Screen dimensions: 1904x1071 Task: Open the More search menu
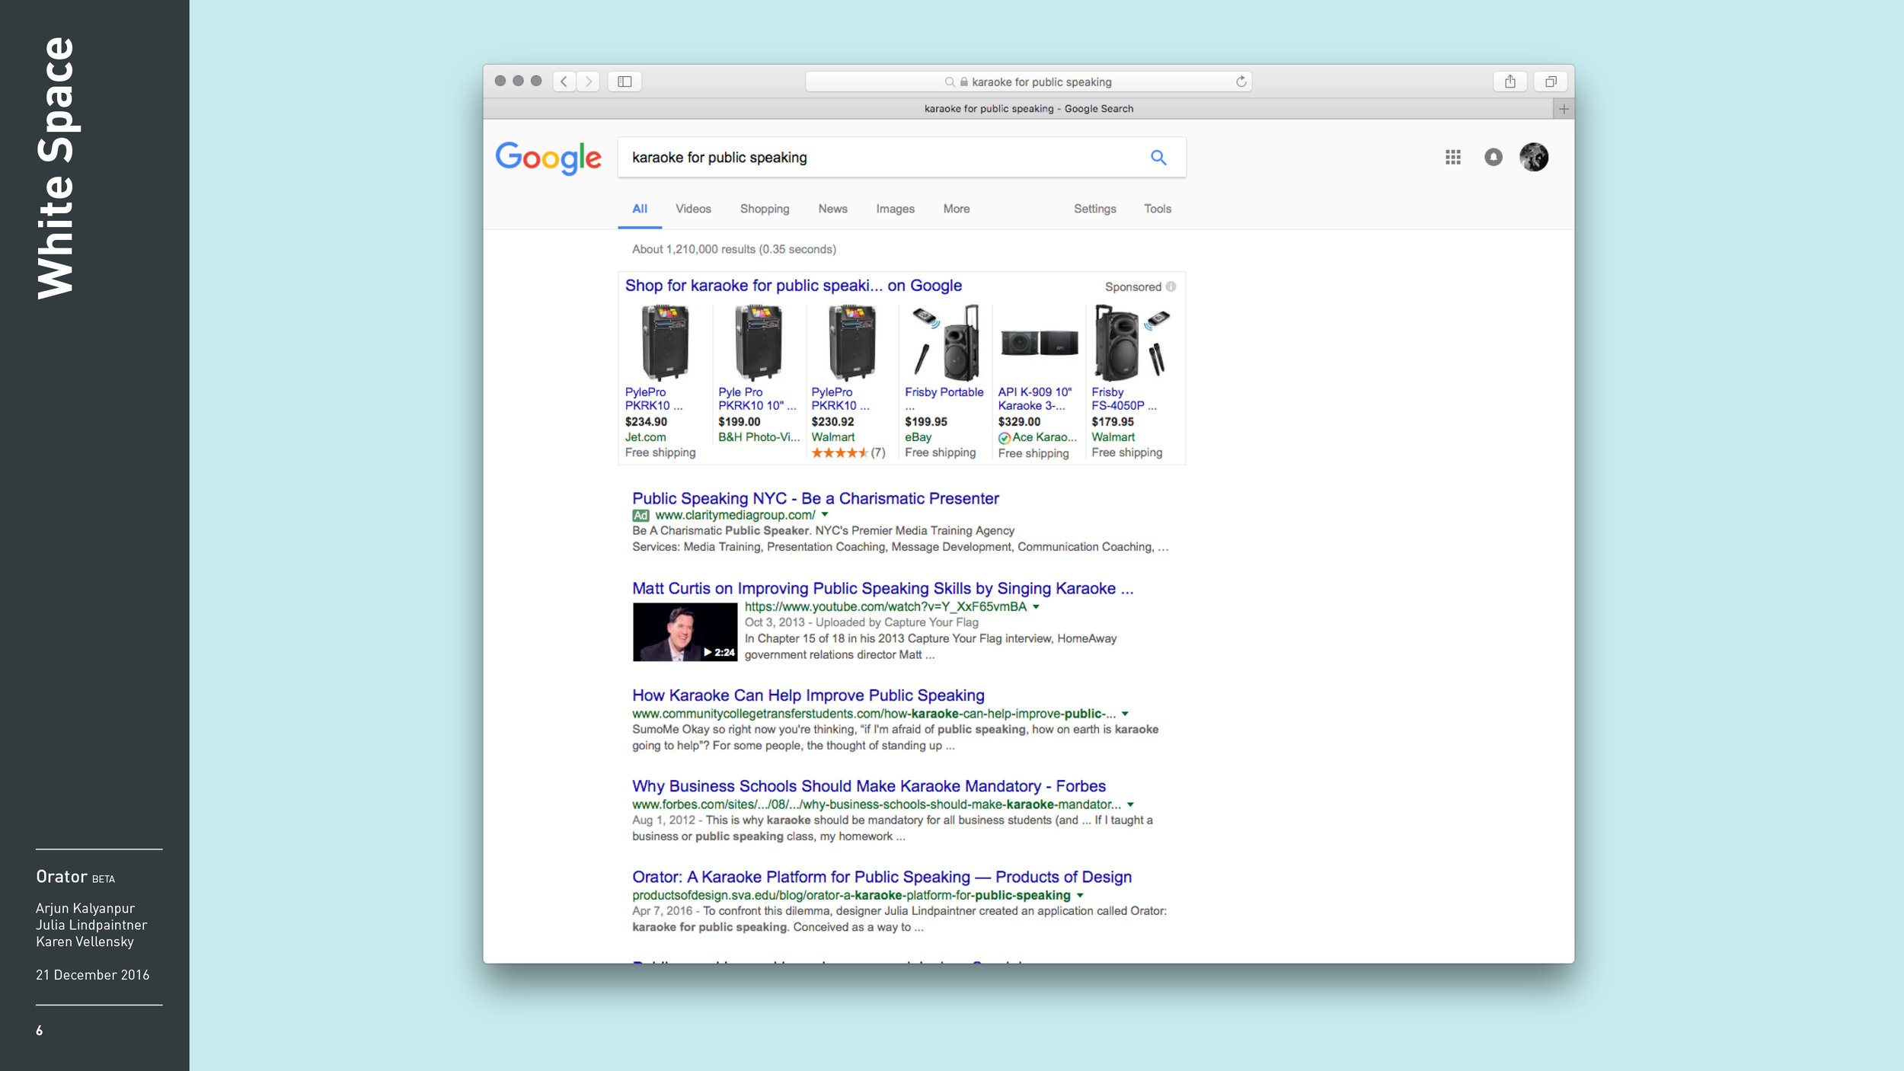[x=957, y=209]
